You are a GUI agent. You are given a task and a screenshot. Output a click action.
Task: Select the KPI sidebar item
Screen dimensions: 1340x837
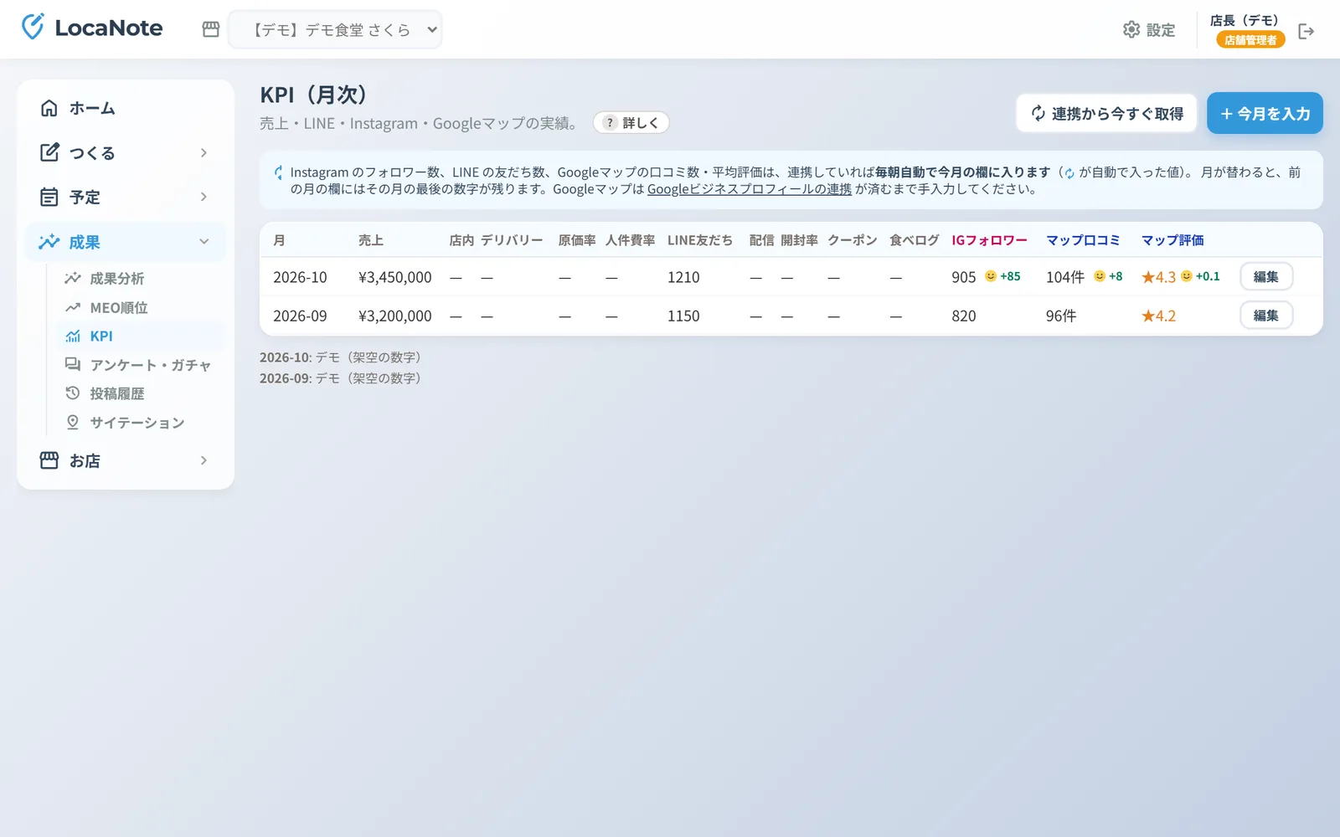(142, 336)
